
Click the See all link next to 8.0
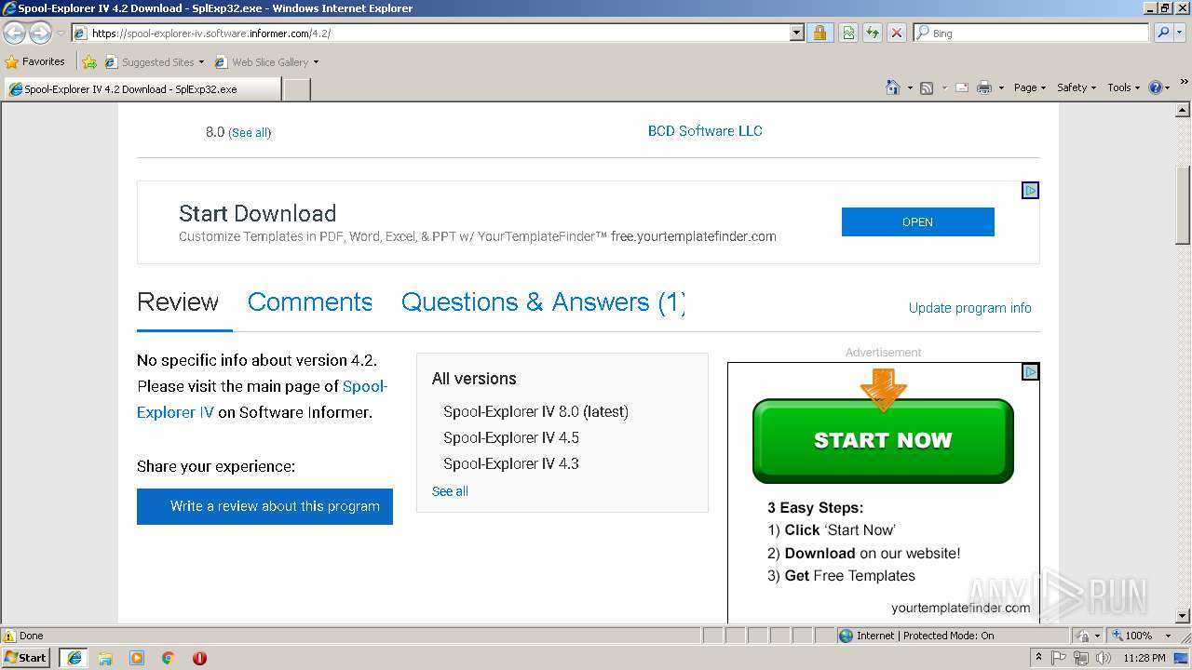pos(250,133)
